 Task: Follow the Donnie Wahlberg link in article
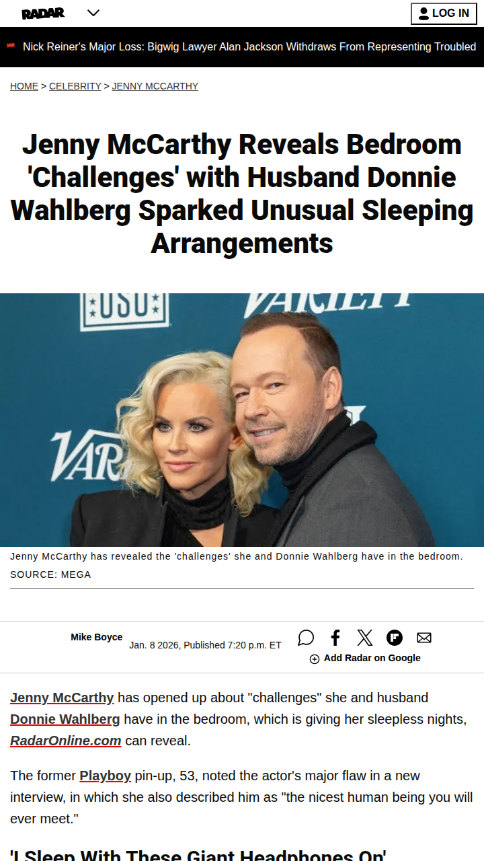[x=65, y=719]
